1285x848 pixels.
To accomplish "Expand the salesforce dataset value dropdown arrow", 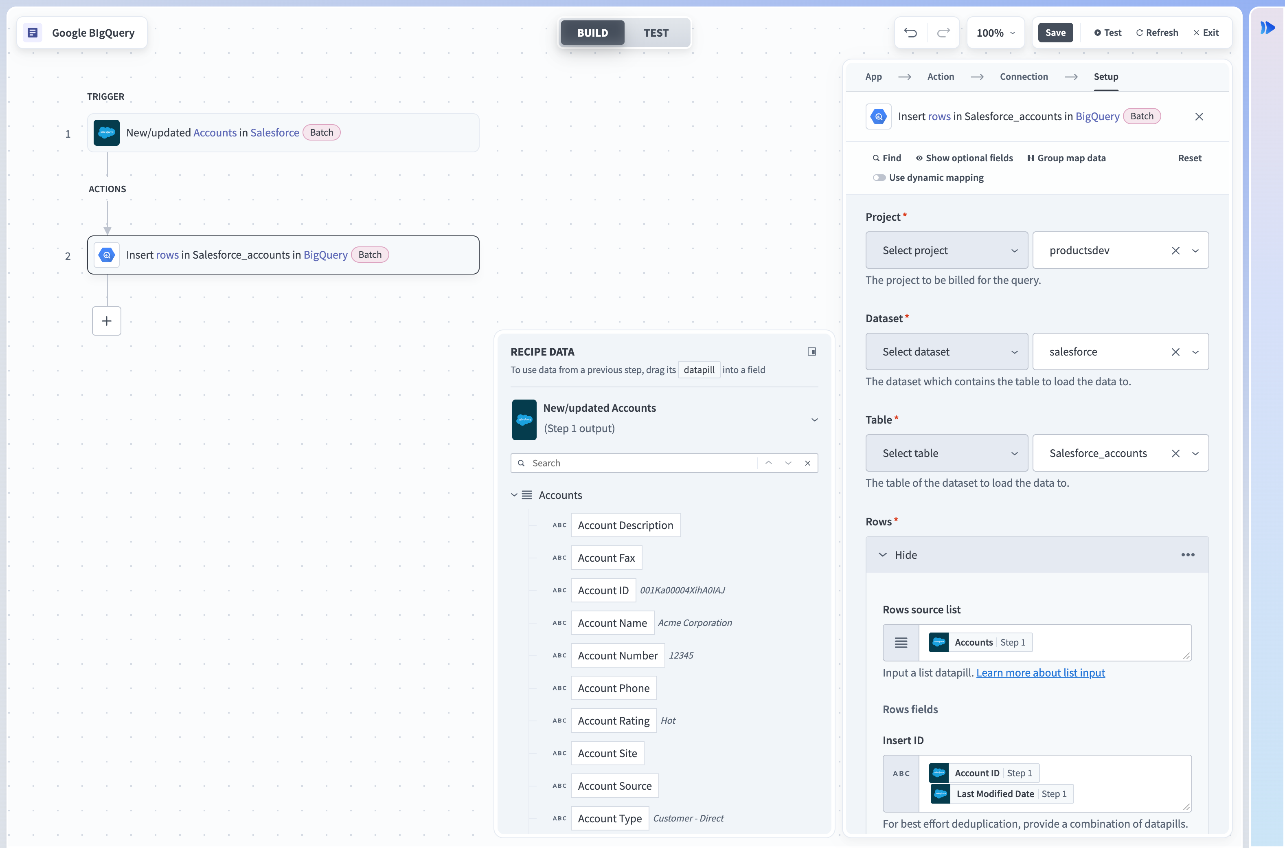I will pyautogui.click(x=1195, y=352).
